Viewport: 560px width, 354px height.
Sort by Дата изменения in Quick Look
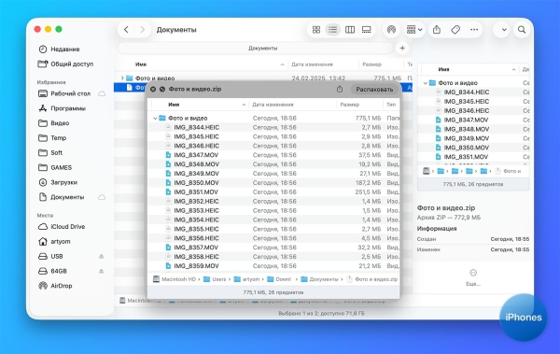coord(273,105)
